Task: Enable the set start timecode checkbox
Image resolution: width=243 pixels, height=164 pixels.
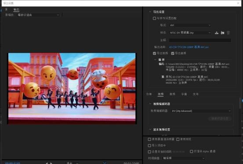Action: [x=149, y=152]
